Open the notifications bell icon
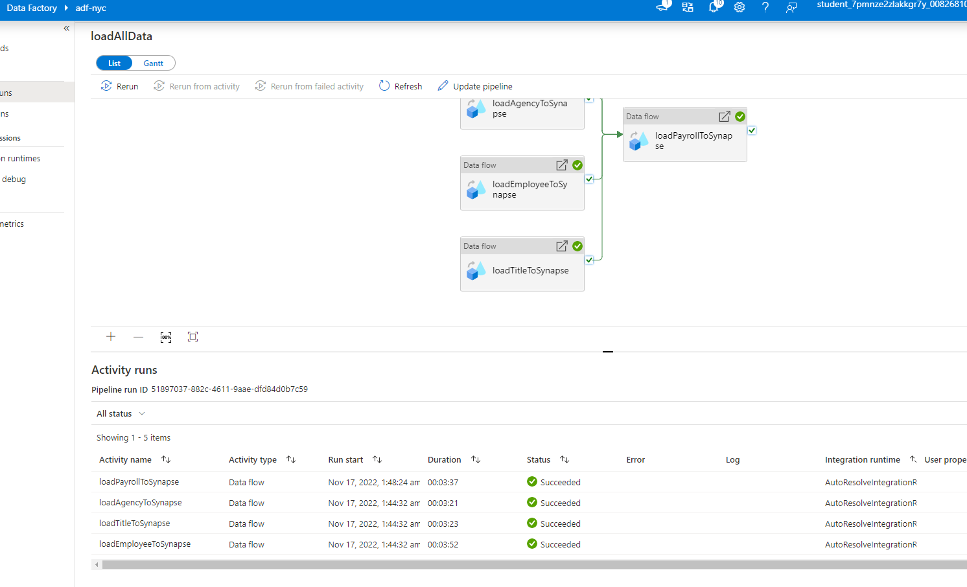The height and width of the screenshot is (587, 967). pos(714,7)
